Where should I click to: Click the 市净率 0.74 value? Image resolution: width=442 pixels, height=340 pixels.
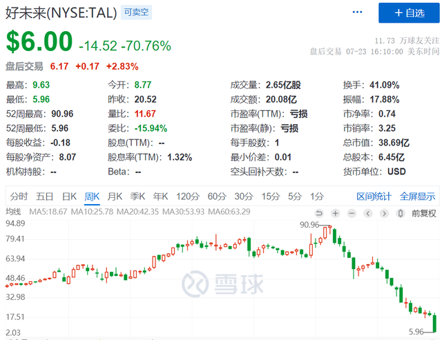tap(387, 114)
